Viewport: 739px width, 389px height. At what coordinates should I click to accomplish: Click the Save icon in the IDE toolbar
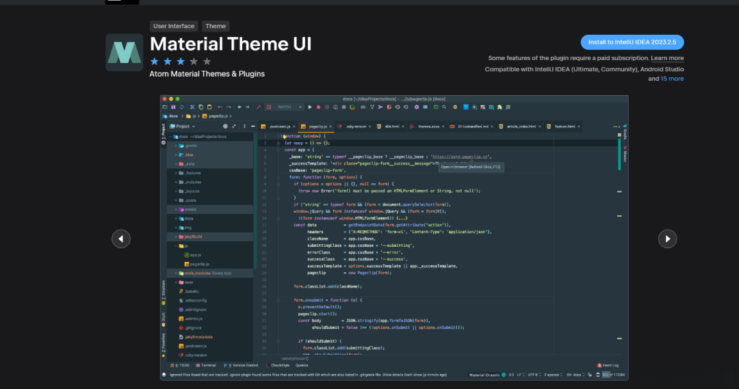173,107
